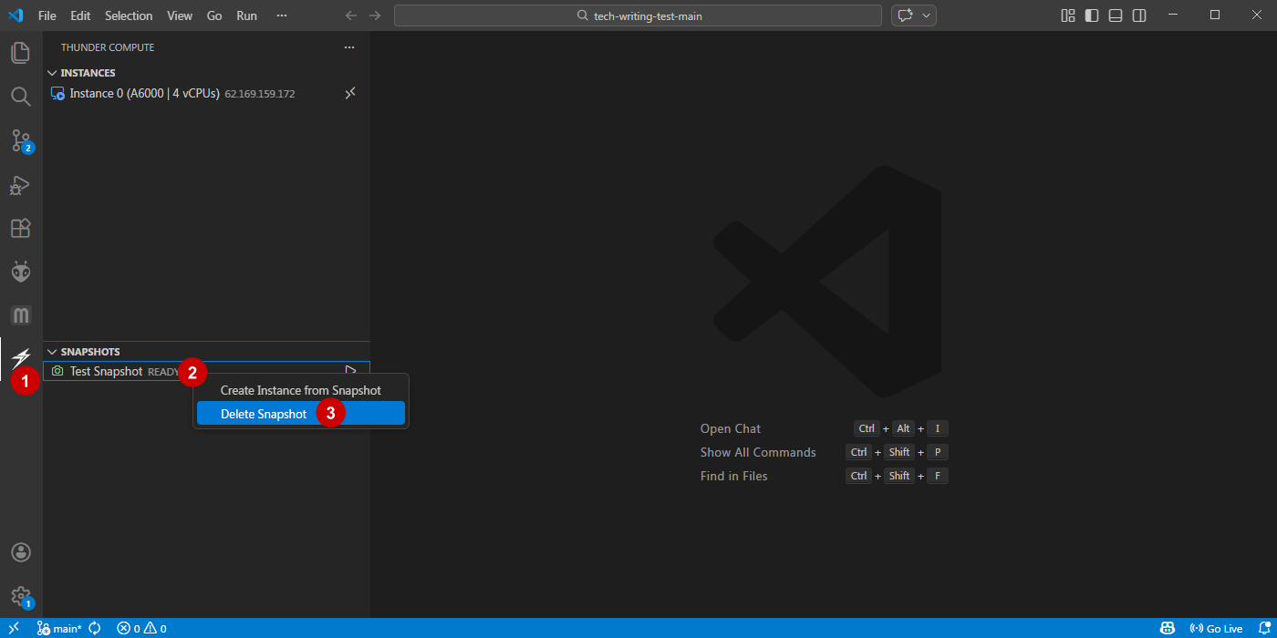The width and height of the screenshot is (1277, 638).
Task: Collapse the INSTANCES section
Action: pyautogui.click(x=52, y=73)
